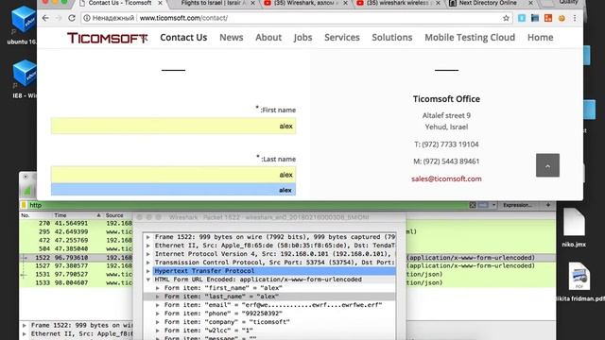Open the IE8 VirtualBox desktop icon
Screen dimensions: 605x340
(x=24, y=79)
